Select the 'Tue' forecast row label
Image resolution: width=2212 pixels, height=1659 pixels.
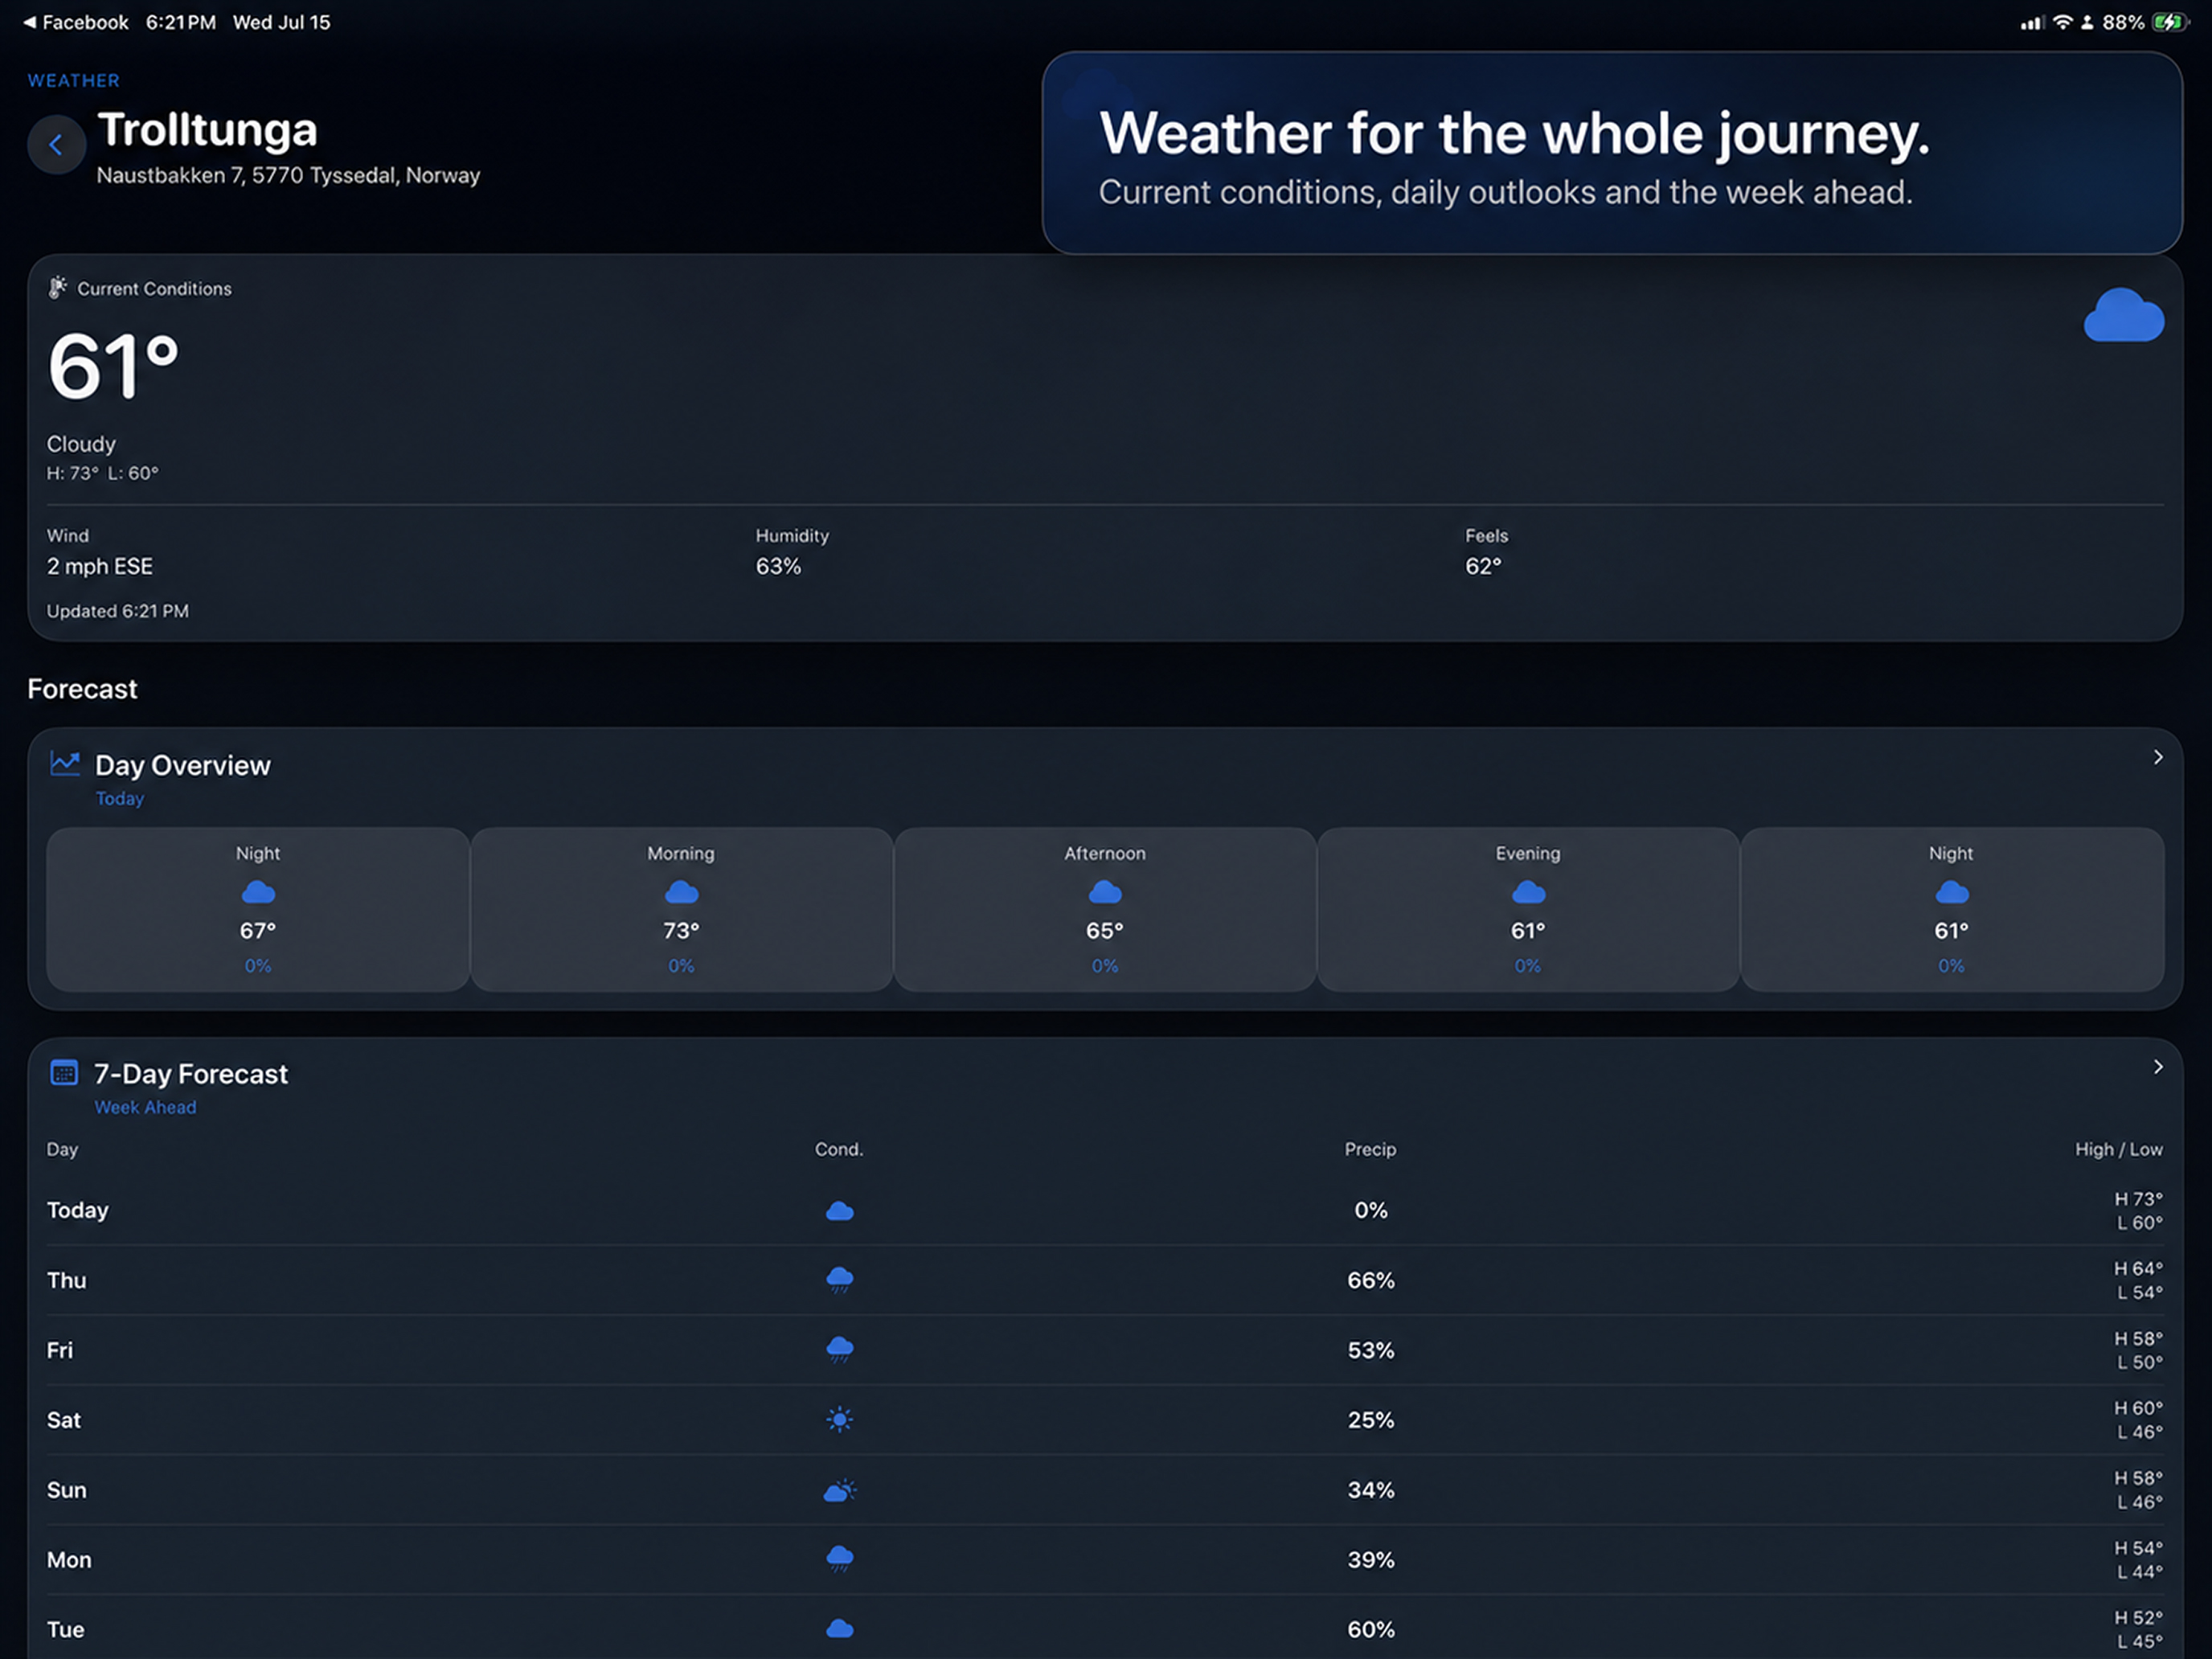tap(65, 1630)
